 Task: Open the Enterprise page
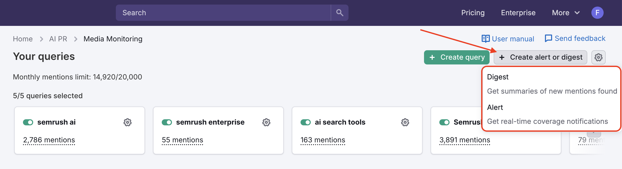(x=518, y=13)
